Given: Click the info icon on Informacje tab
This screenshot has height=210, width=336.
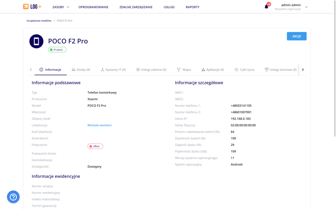Looking at the screenshot, I should tap(41, 70).
